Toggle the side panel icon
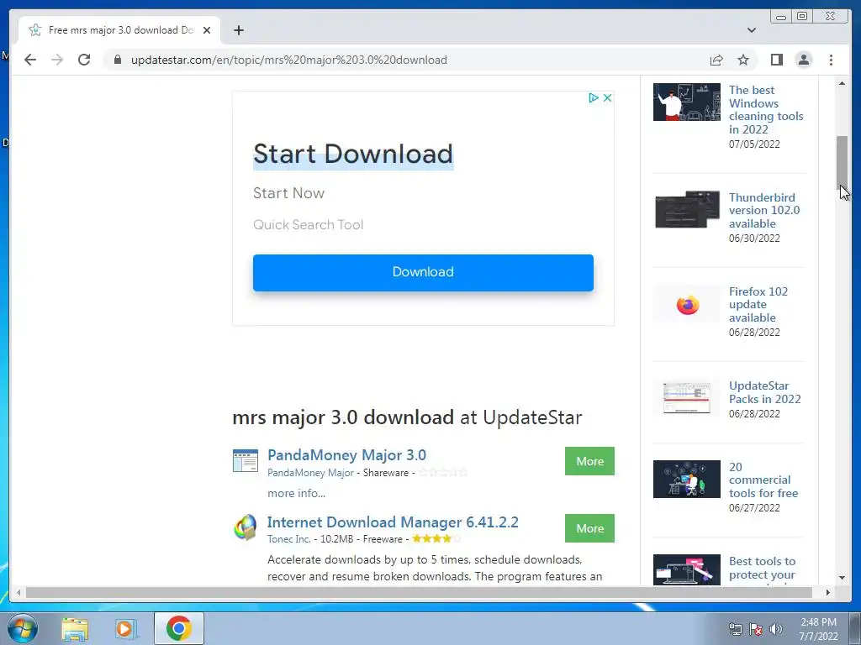This screenshot has height=645, width=861. 776,60
